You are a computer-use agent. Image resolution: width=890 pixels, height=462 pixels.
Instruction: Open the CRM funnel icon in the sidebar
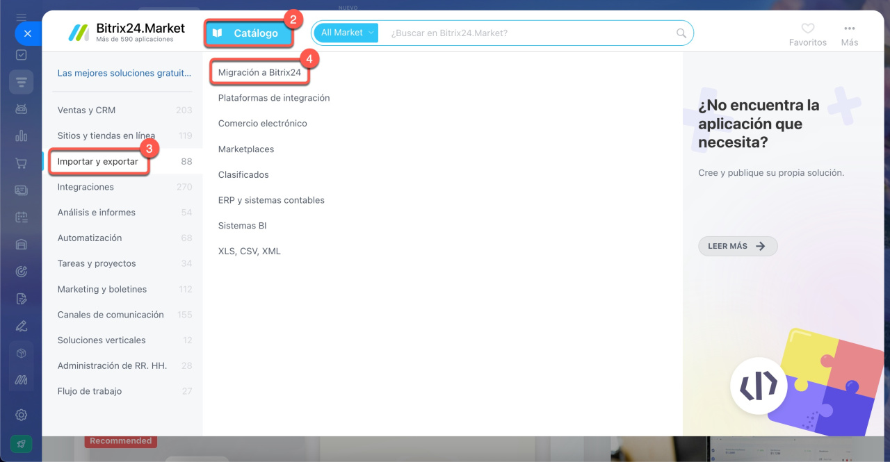tap(22, 82)
